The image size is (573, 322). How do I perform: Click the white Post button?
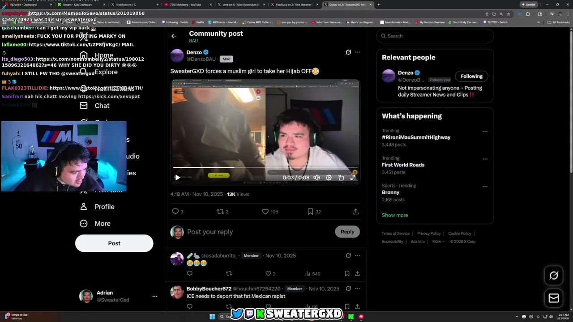[x=114, y=243]
